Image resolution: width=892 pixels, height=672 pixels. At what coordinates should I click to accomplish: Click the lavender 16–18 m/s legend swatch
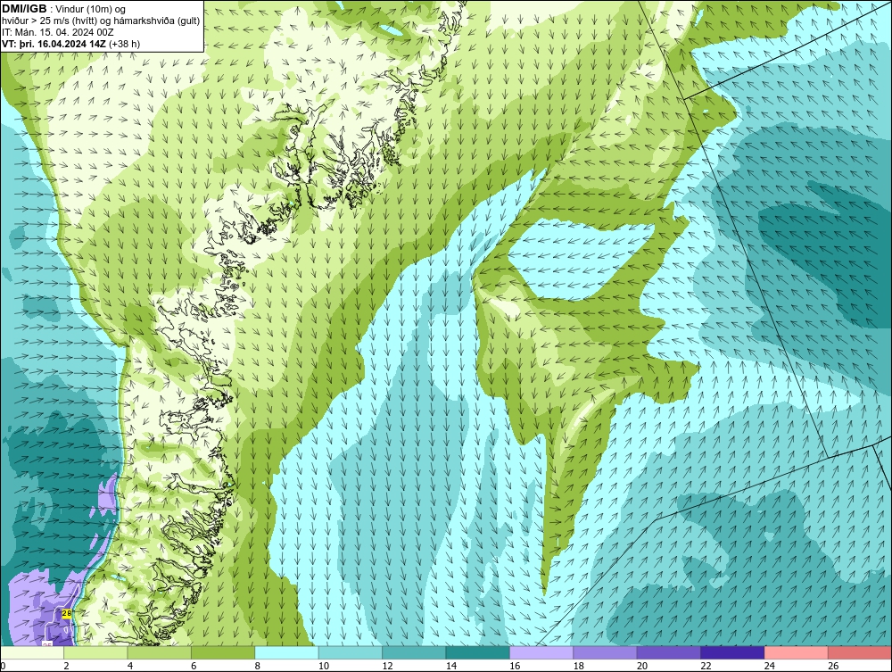pyautogui.click(x=541, y=652)
